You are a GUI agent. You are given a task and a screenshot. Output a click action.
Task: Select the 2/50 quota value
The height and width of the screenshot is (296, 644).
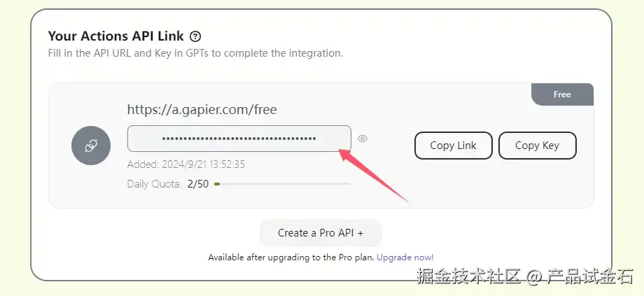click(198, 184)
